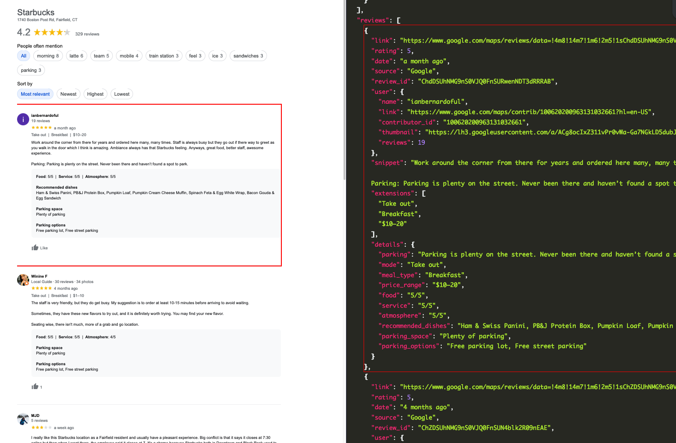Filter reviews by ice 3
Image resolution: width=676 pixels, height=443 pixels.
click(218, 56)
